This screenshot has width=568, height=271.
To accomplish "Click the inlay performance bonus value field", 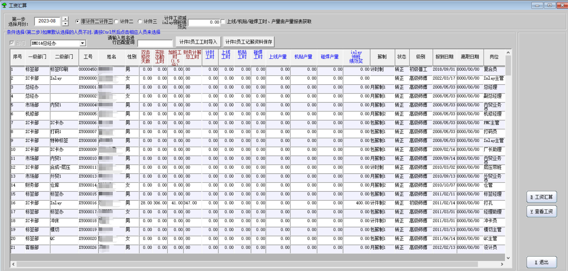I will tap(204, 22).
